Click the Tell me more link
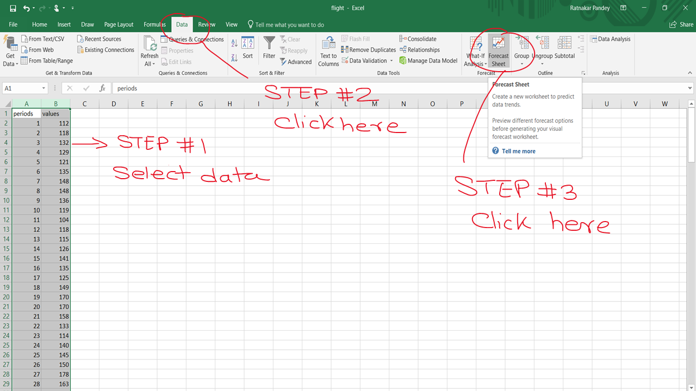 point(519,150)
